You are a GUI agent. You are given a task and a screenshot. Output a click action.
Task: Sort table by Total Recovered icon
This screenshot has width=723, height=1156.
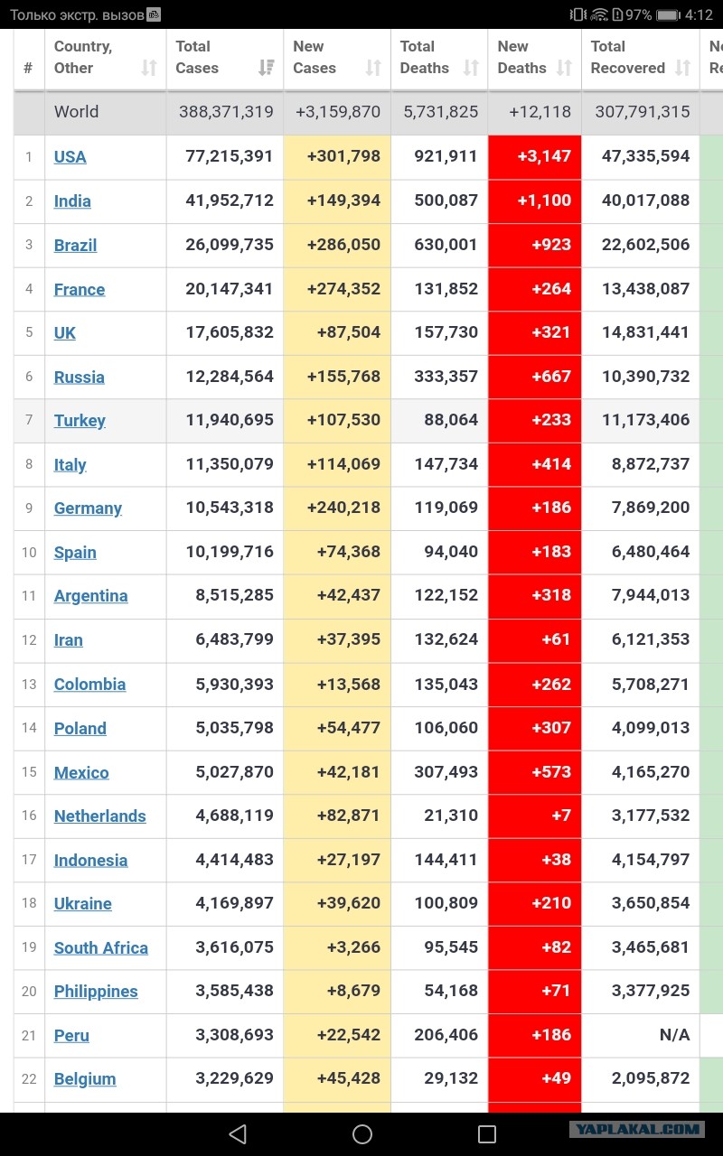(x=683, y=68)
